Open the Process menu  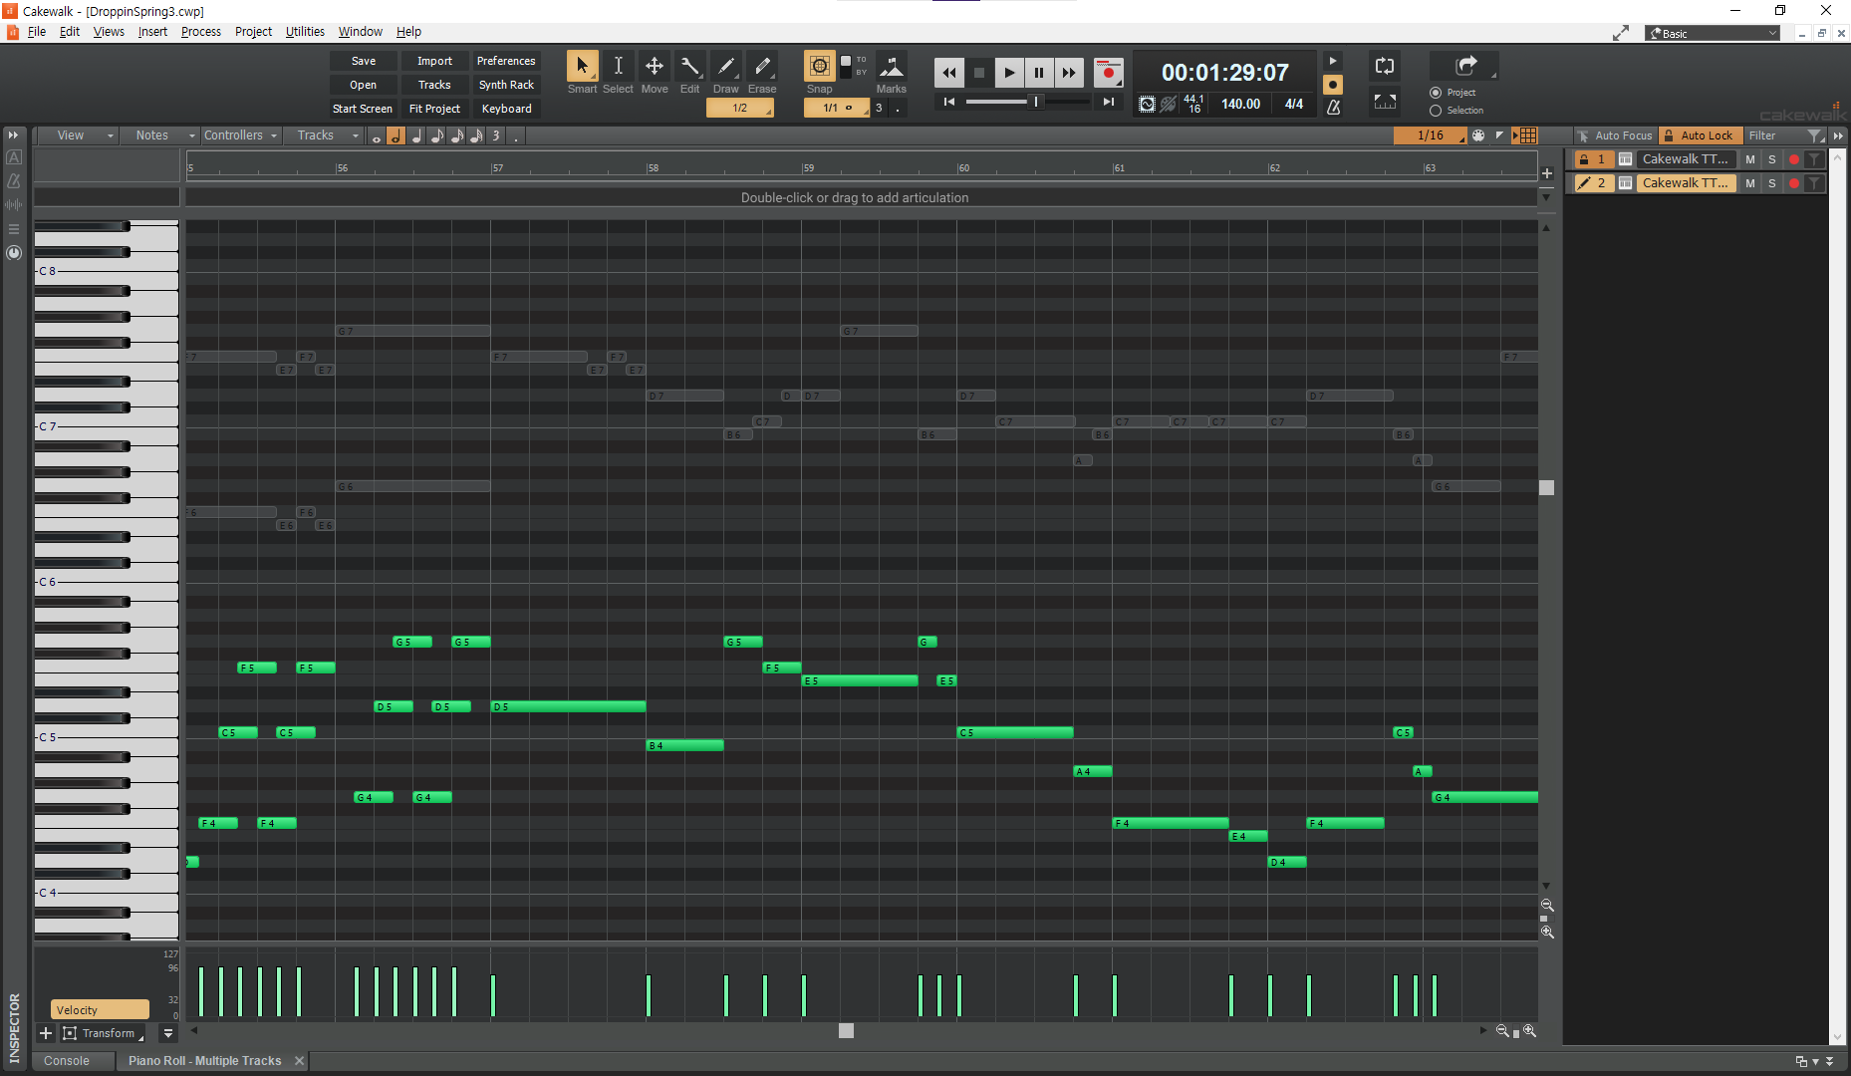click(200, 32)
